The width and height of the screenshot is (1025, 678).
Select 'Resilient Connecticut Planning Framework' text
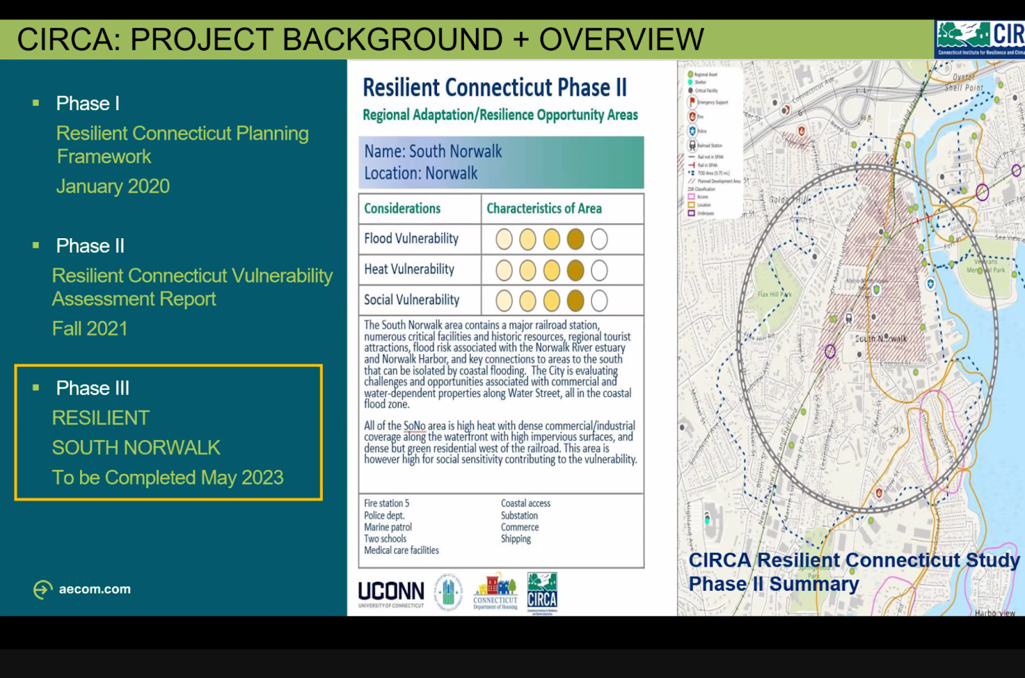[x=183, y=145]
